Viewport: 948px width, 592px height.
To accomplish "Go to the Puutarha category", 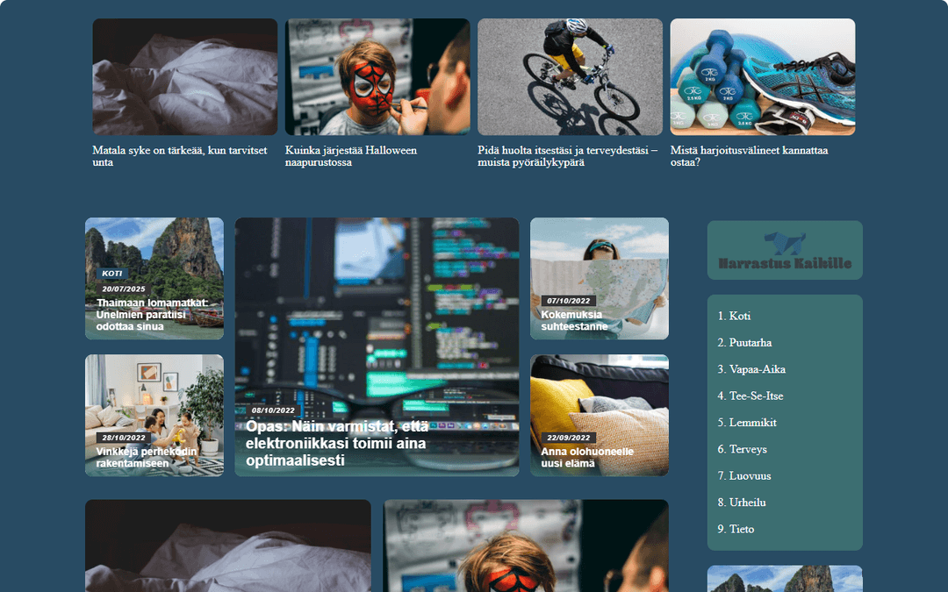I will pyautogui.click(x=750, y=343).
